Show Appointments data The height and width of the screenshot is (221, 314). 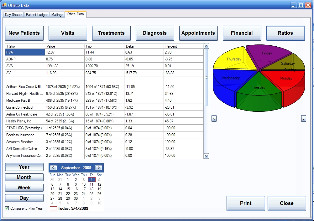click(x=198, y=33)
